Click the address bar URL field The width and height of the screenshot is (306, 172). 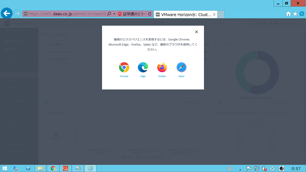pyautogui.click(x=67, y=14)
